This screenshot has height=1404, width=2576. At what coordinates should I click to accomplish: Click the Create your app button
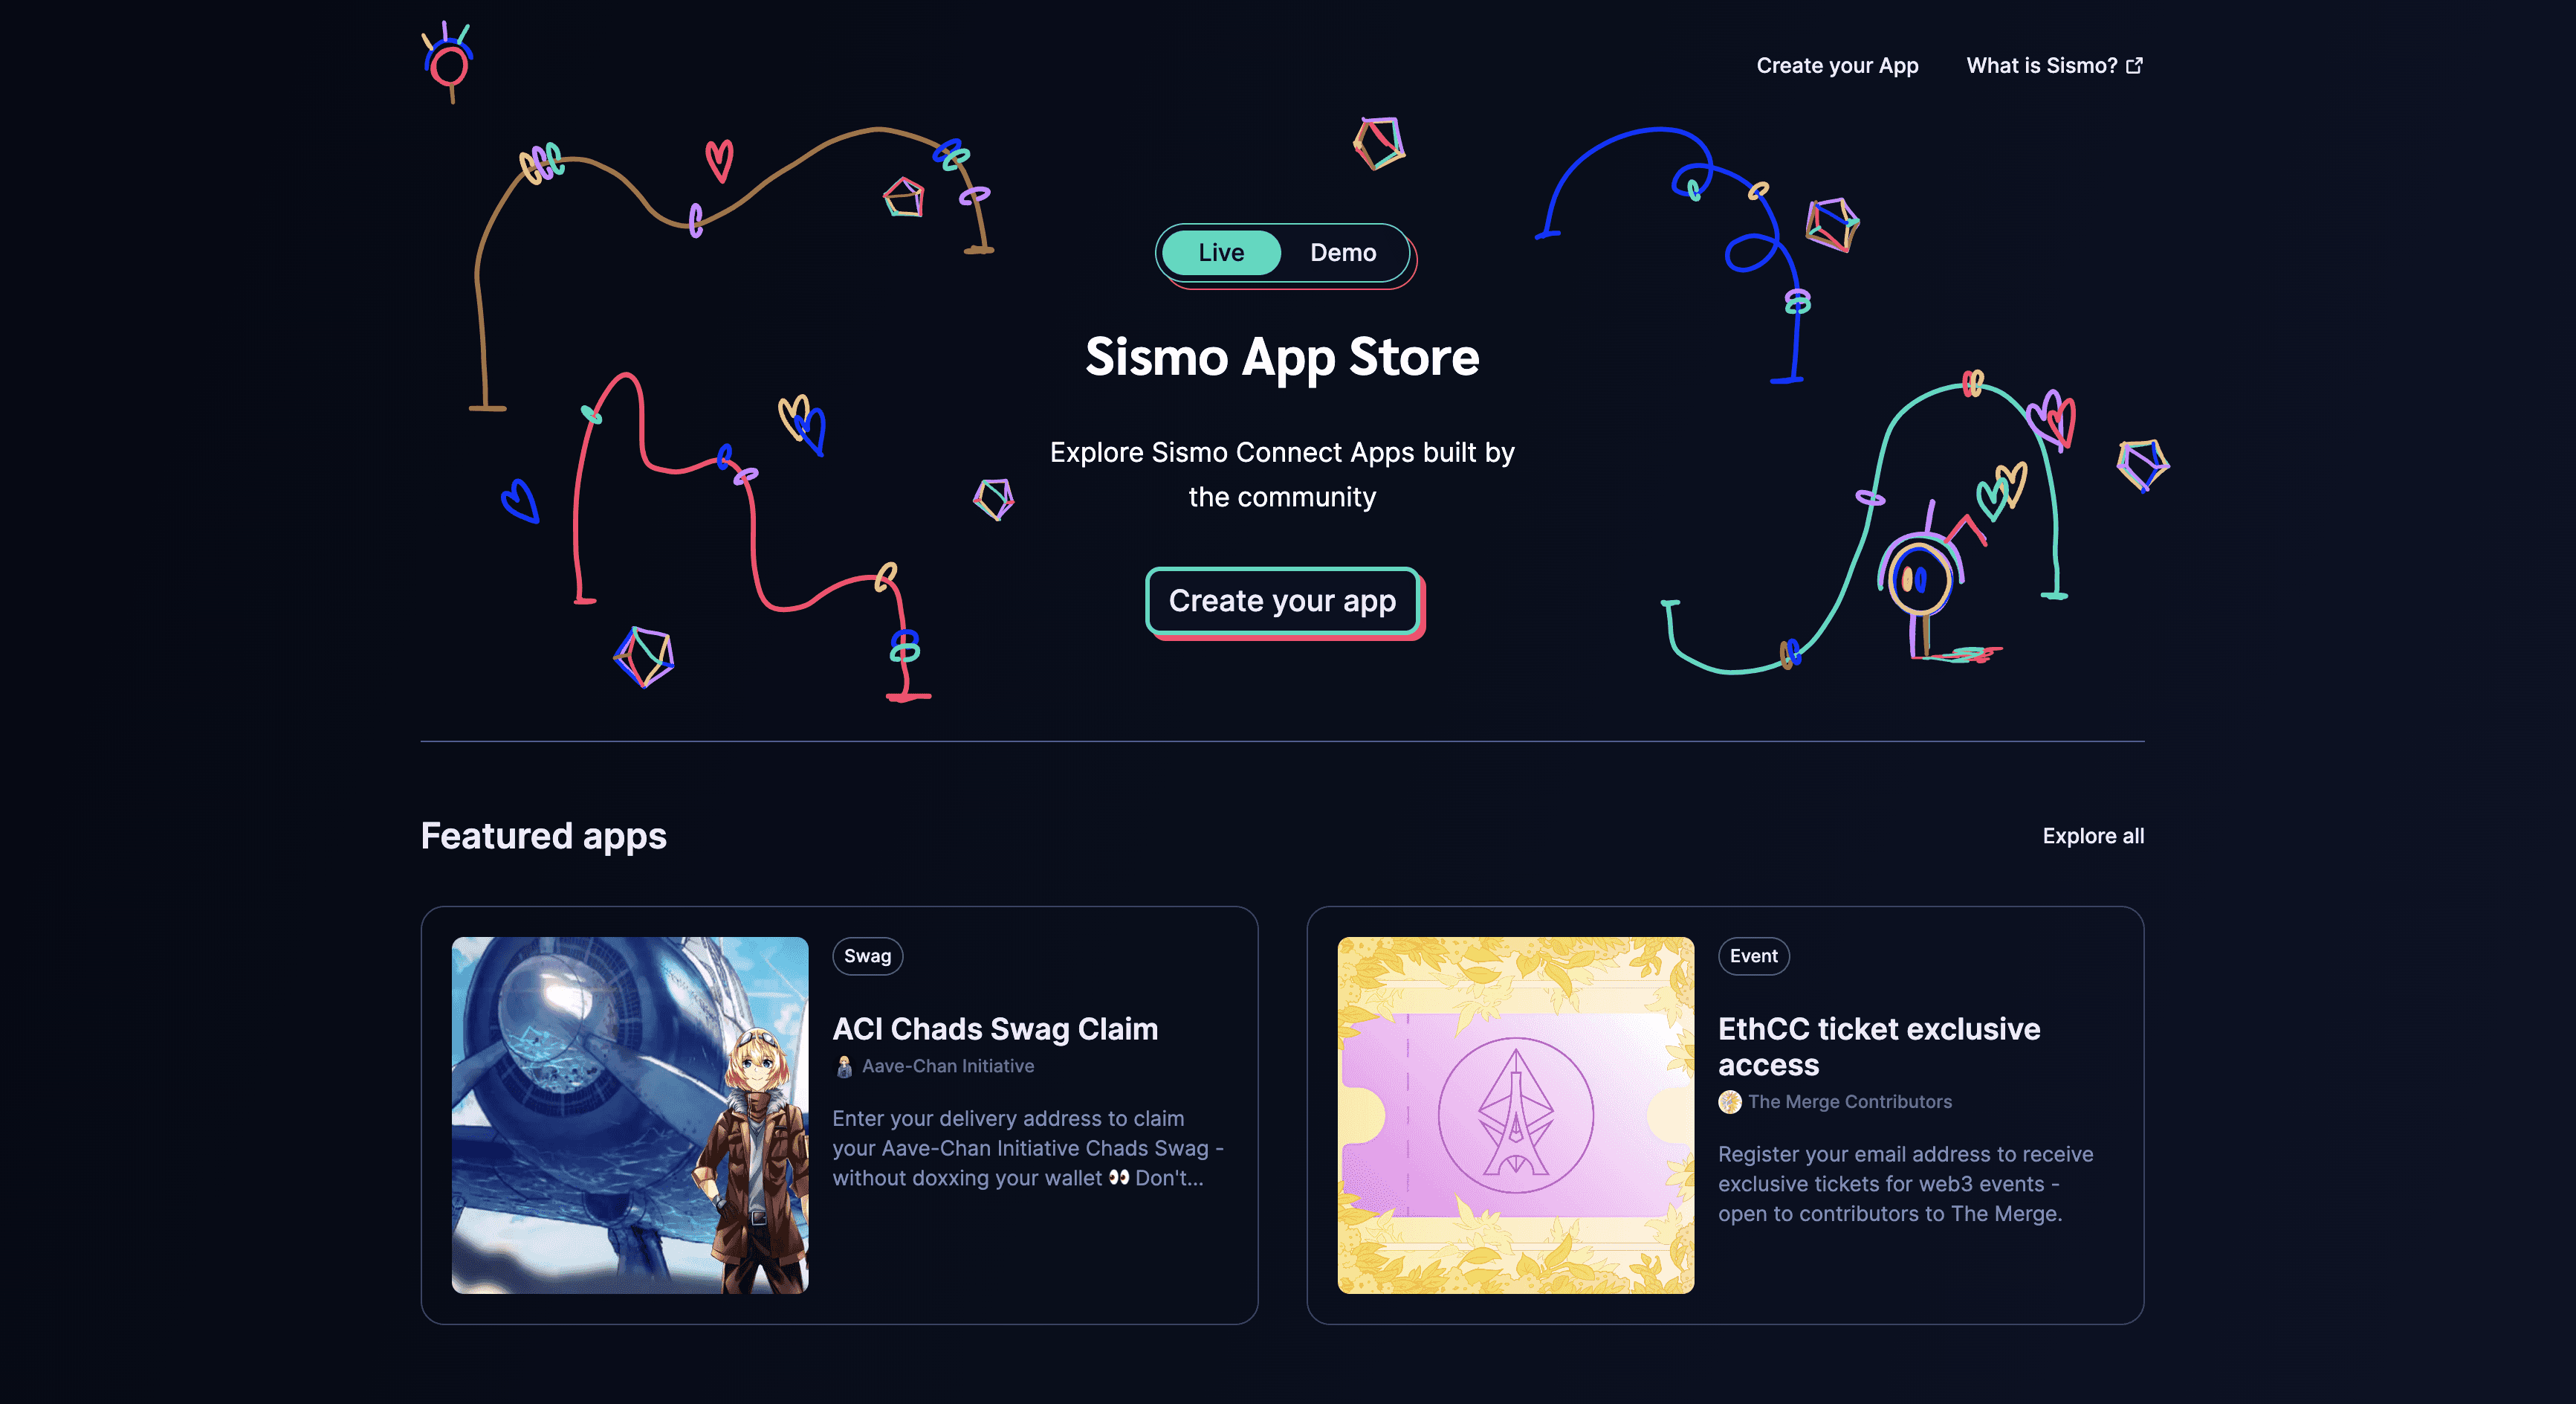pyautogui.click(x=1283, y=602)
